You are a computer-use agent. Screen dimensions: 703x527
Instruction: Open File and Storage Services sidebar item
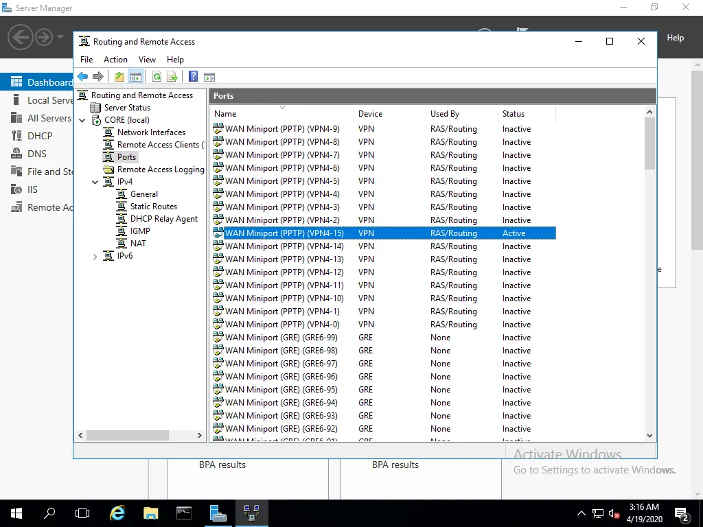[37, 172]
